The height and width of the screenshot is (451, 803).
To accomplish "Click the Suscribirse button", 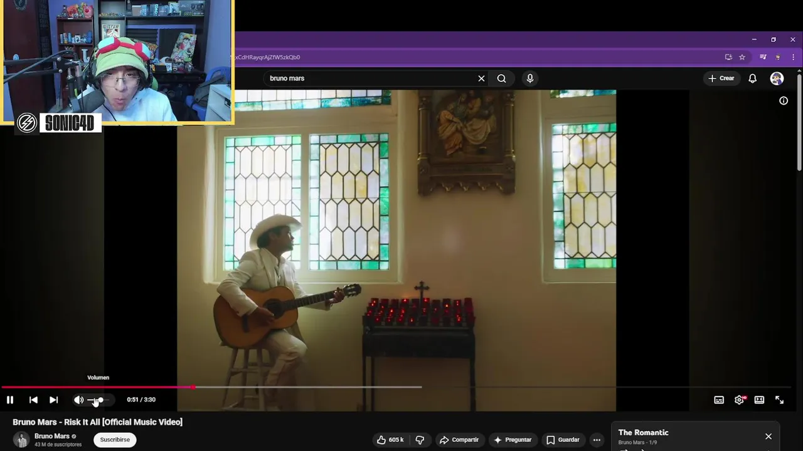I will [115, 440].
